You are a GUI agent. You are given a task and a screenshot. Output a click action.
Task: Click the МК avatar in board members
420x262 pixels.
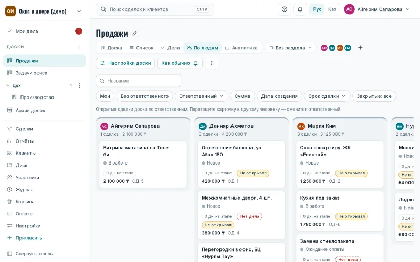tap(340, 48)
